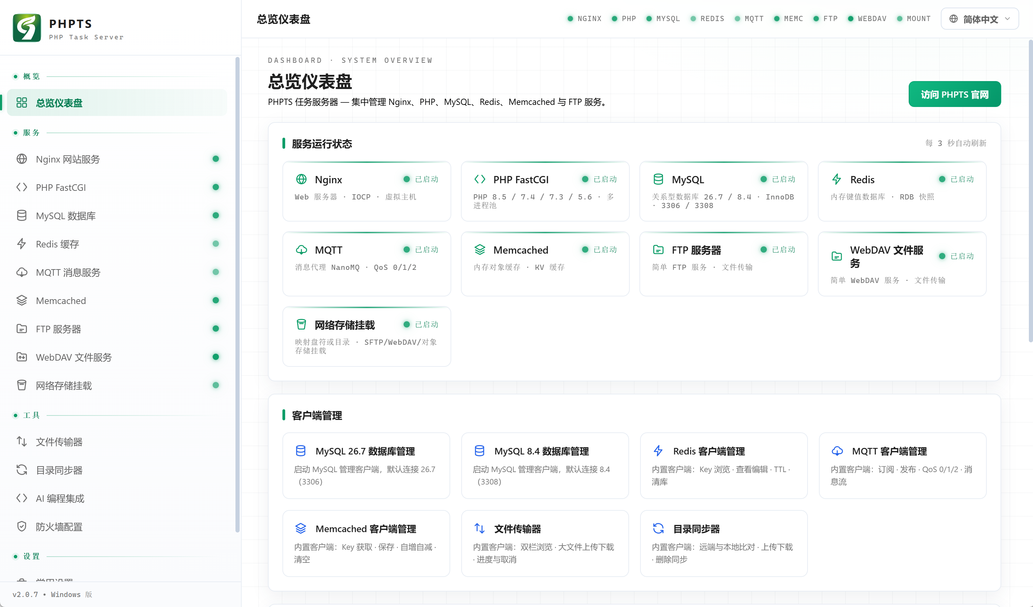Click the MySQL database icon in sidebar
The width and height of the screenshot is (1033, 607).
click(x=22, y=215)
